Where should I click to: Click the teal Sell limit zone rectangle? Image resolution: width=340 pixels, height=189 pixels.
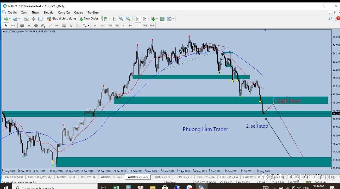click(220, 100)
